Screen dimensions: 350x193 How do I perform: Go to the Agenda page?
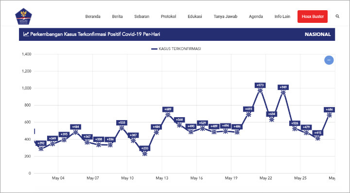coord(256,17)
